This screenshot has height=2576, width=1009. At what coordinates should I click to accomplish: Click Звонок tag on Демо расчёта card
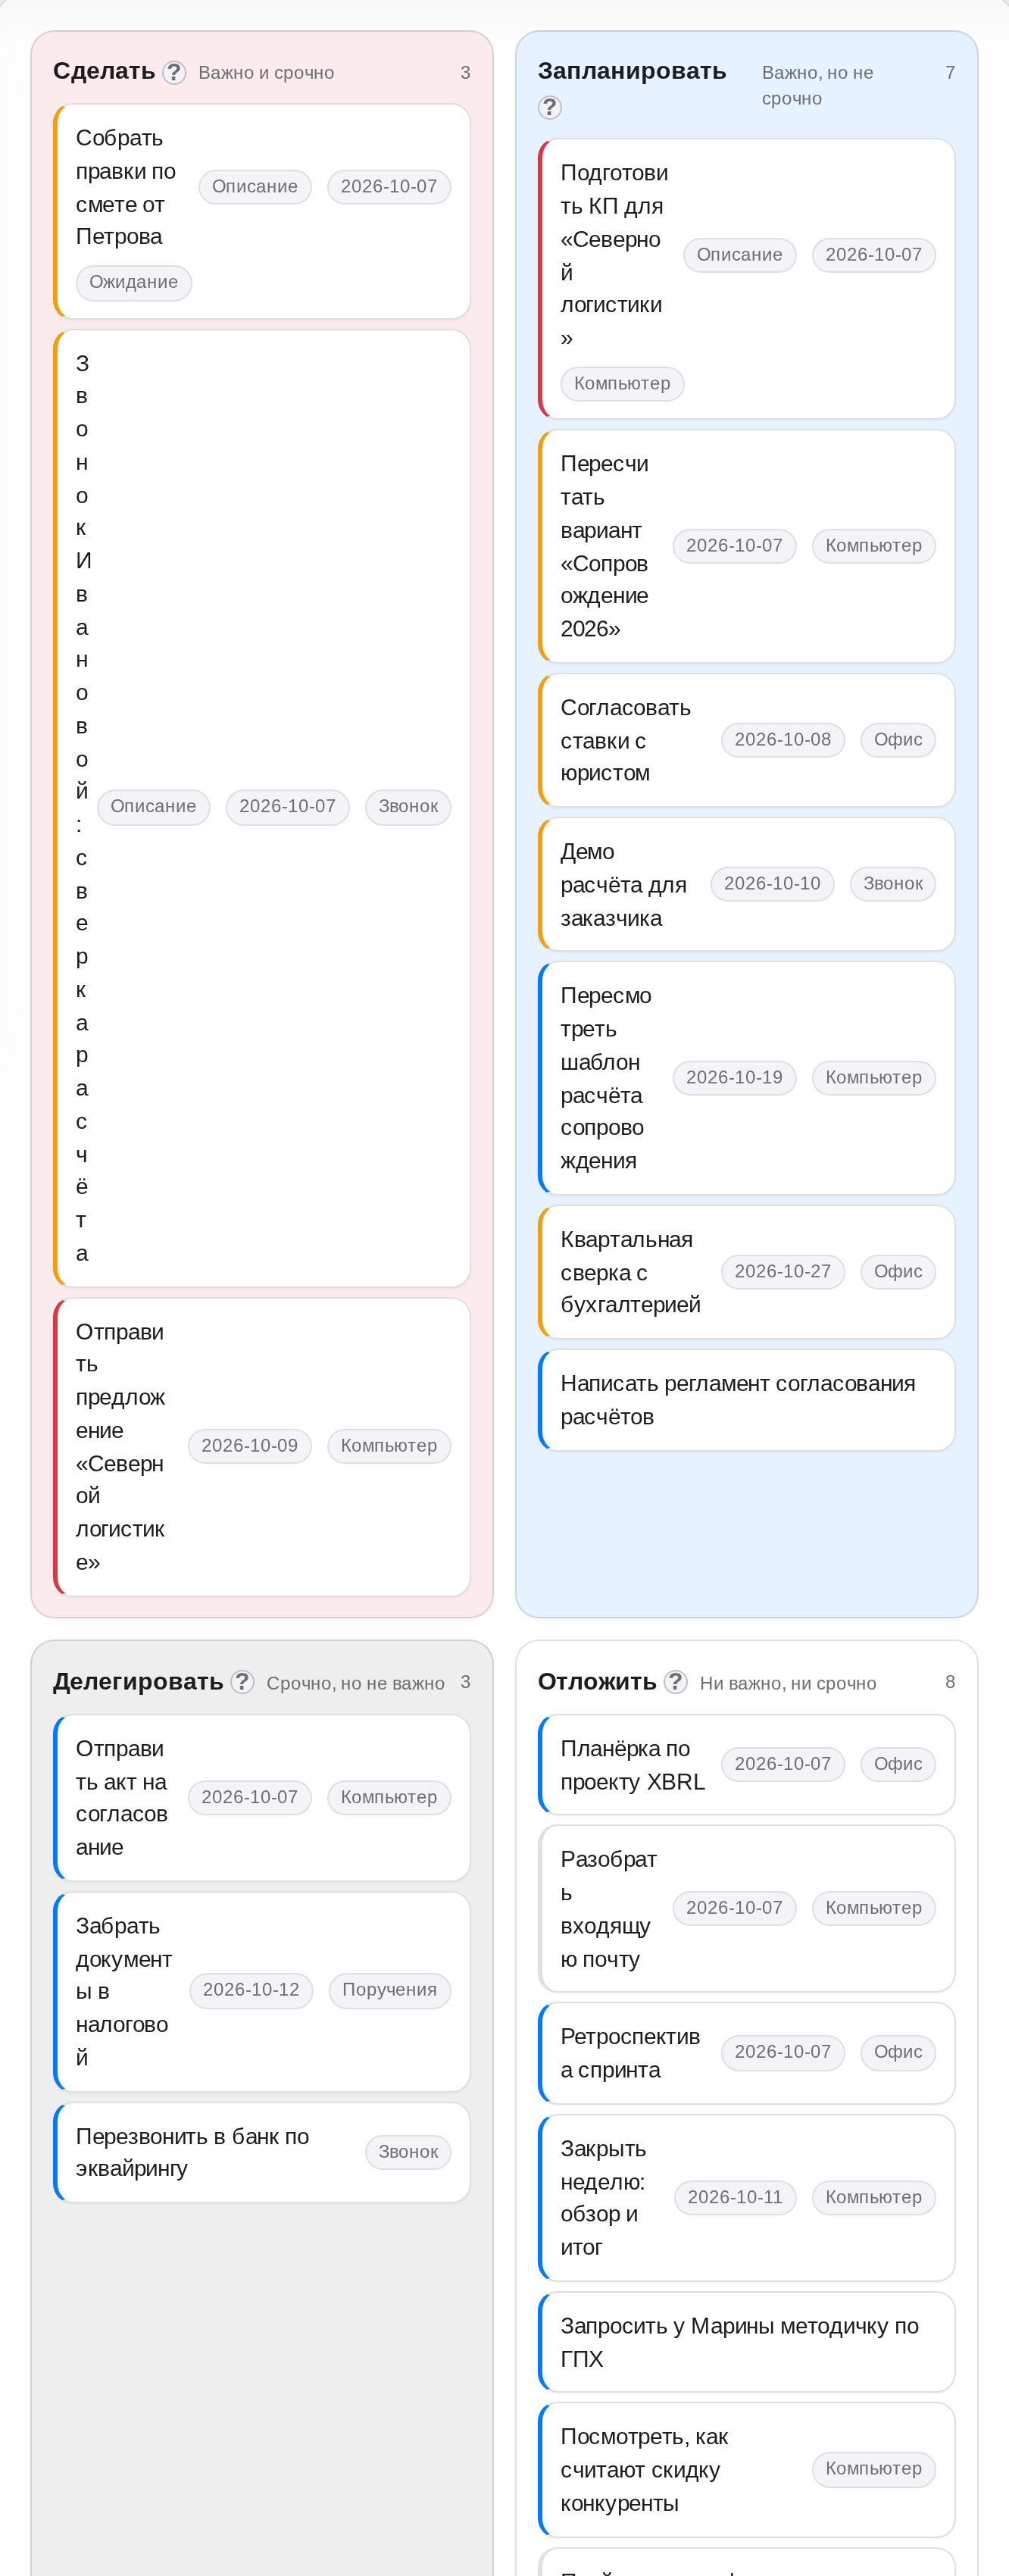click(x=893, y=884)
